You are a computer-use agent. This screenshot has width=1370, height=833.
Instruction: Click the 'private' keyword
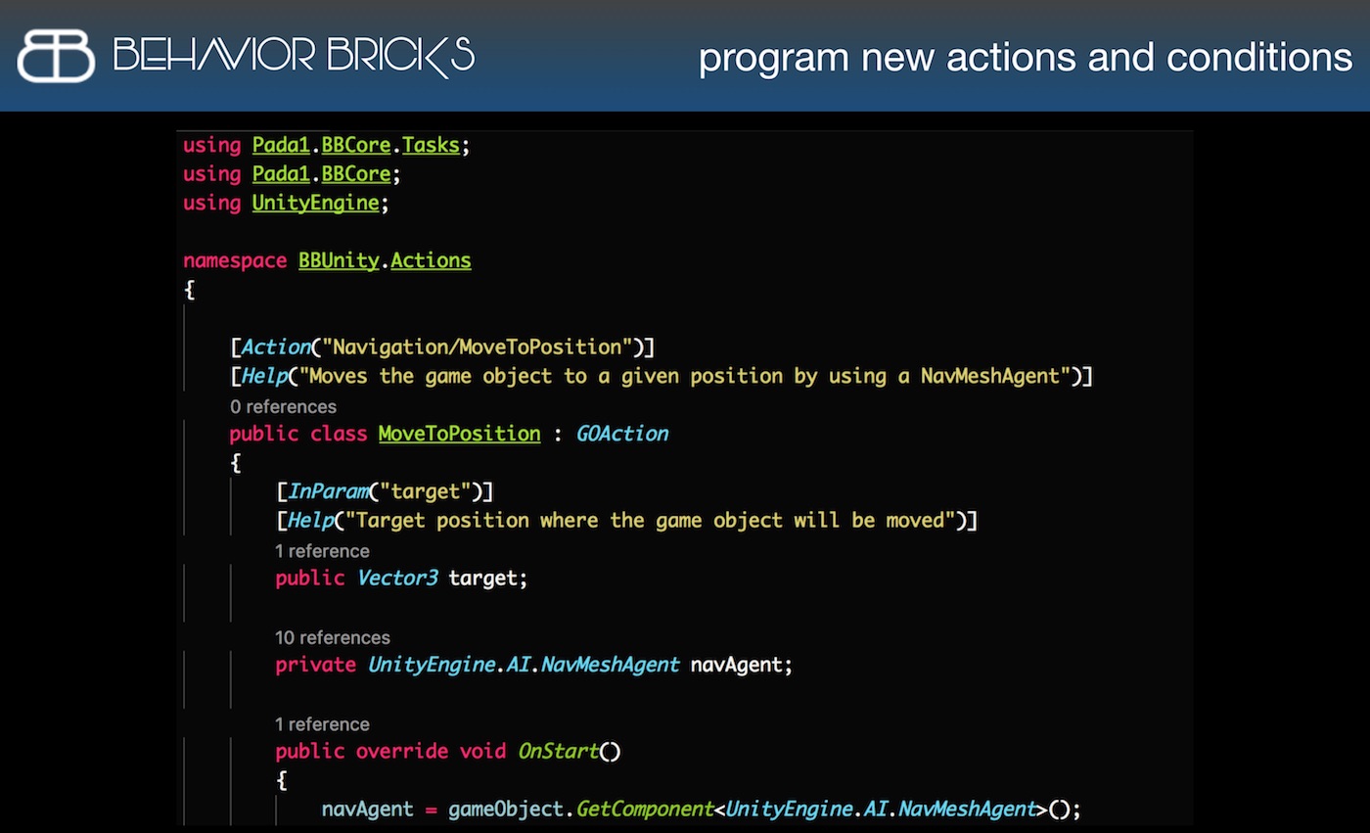point(315,665)
